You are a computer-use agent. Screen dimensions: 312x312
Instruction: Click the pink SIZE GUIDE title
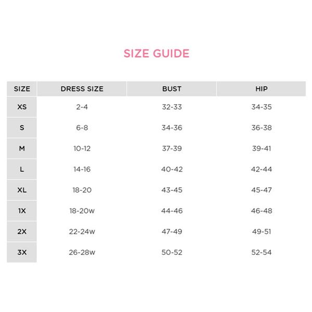coord(156,53)
